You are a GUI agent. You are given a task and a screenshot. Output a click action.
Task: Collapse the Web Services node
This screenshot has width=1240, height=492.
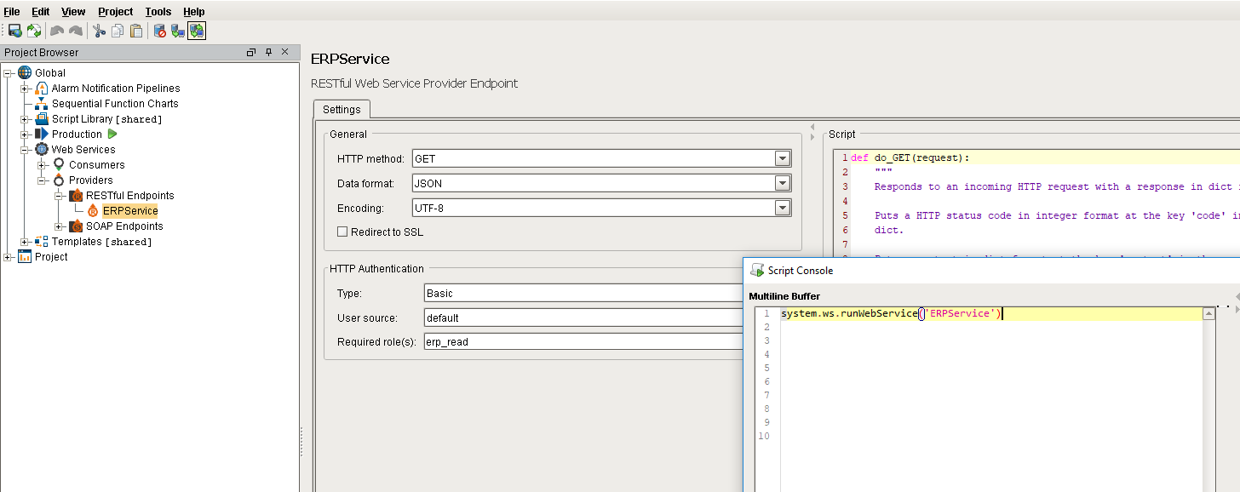[x=26, y=149]
